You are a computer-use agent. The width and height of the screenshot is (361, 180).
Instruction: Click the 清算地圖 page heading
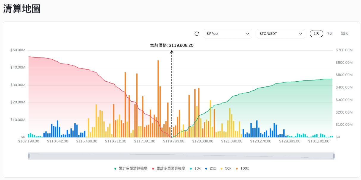point(22,9)
